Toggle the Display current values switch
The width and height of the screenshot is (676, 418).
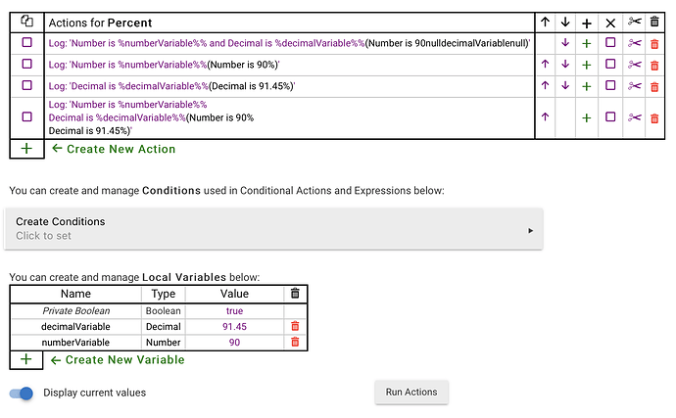pos(22,393)
